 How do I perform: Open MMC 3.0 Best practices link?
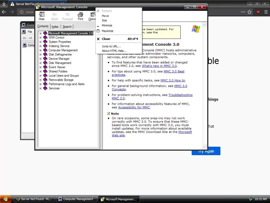pos(174,71)
